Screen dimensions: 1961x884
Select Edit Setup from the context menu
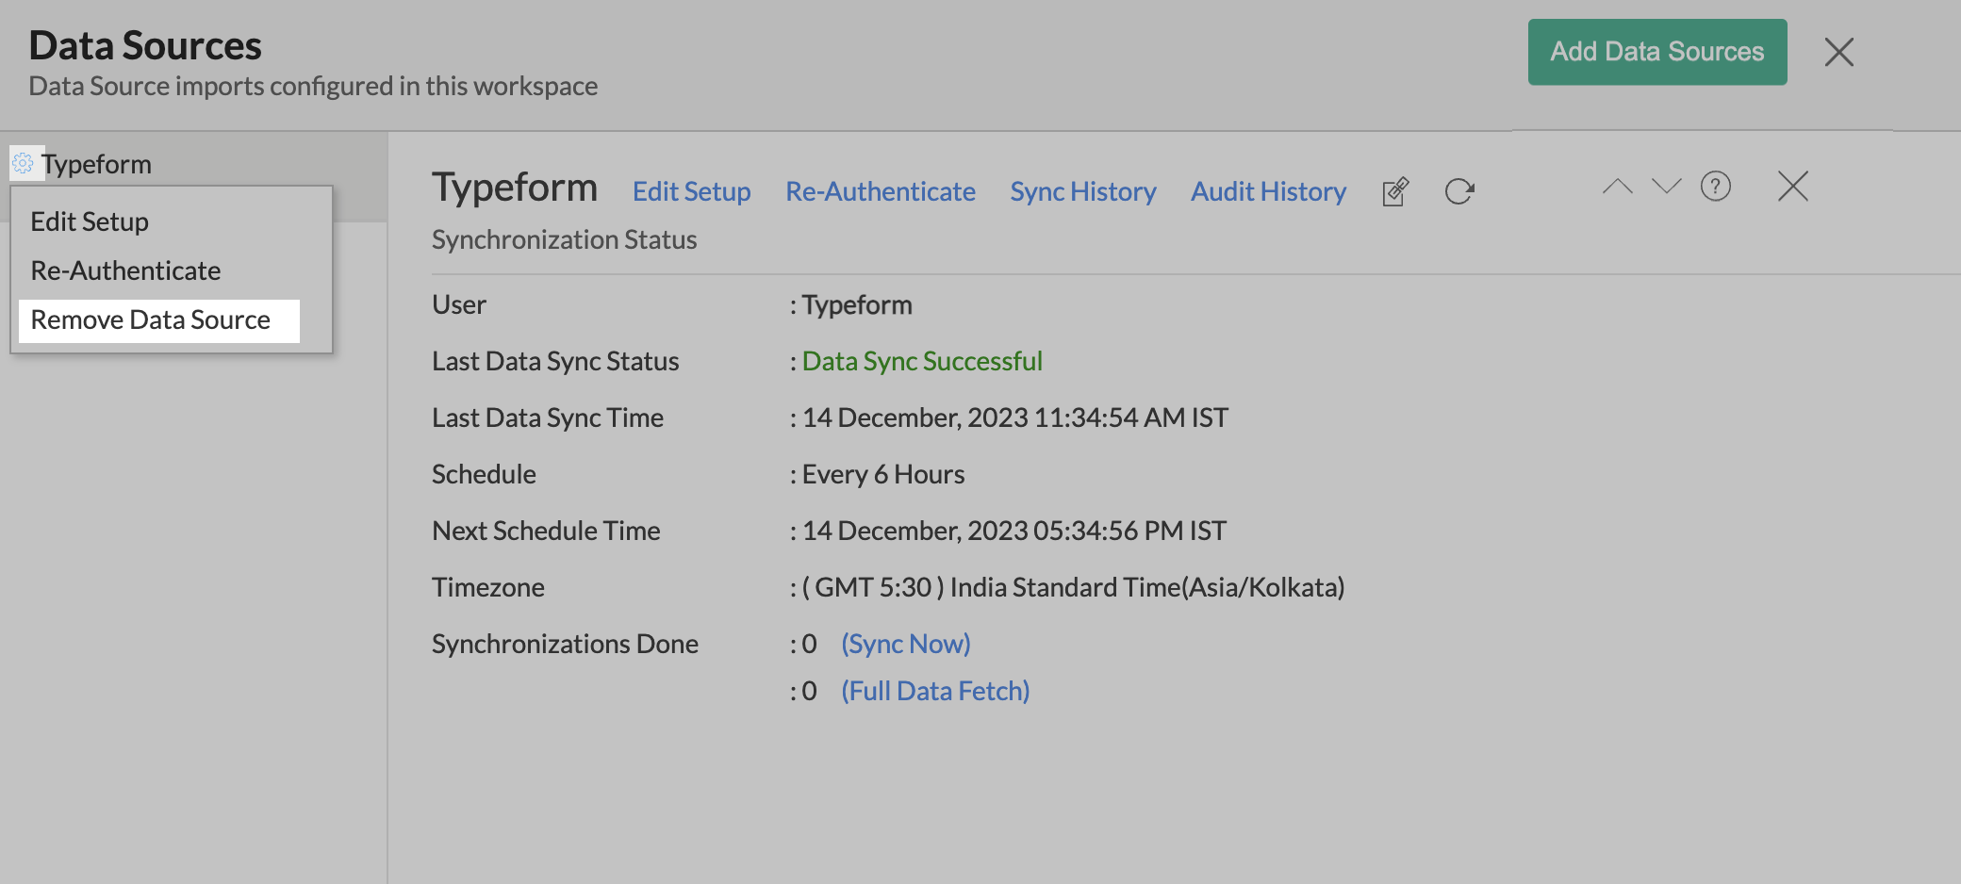pyautogui.click(x=90, y=221)
